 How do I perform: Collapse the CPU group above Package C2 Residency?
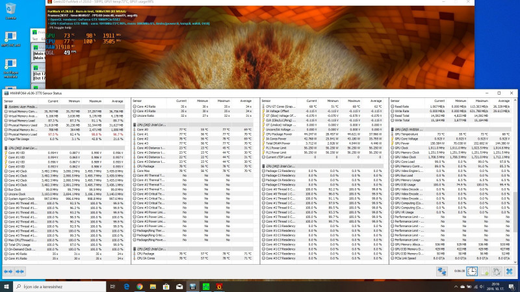coord(322,166)
